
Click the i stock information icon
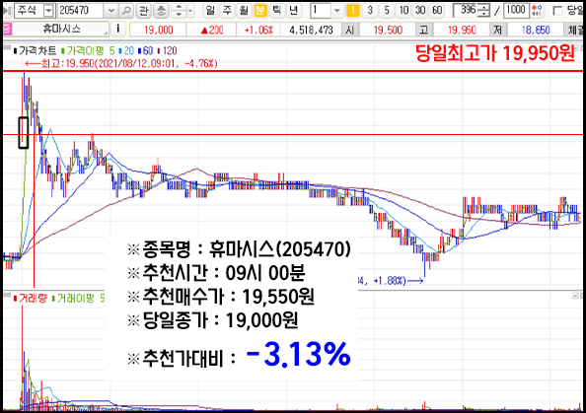(x=118, y=29)
